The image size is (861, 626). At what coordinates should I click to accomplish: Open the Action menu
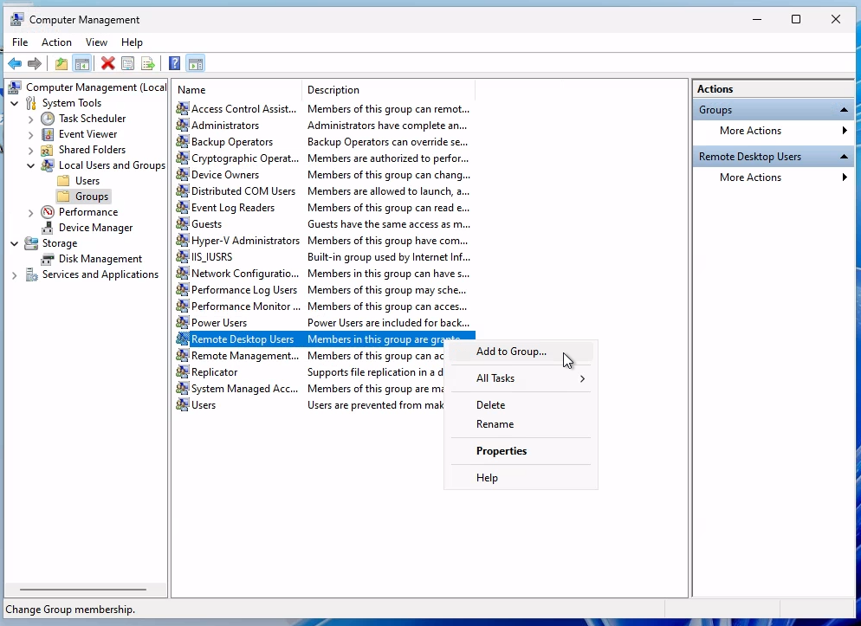(56, 42)
